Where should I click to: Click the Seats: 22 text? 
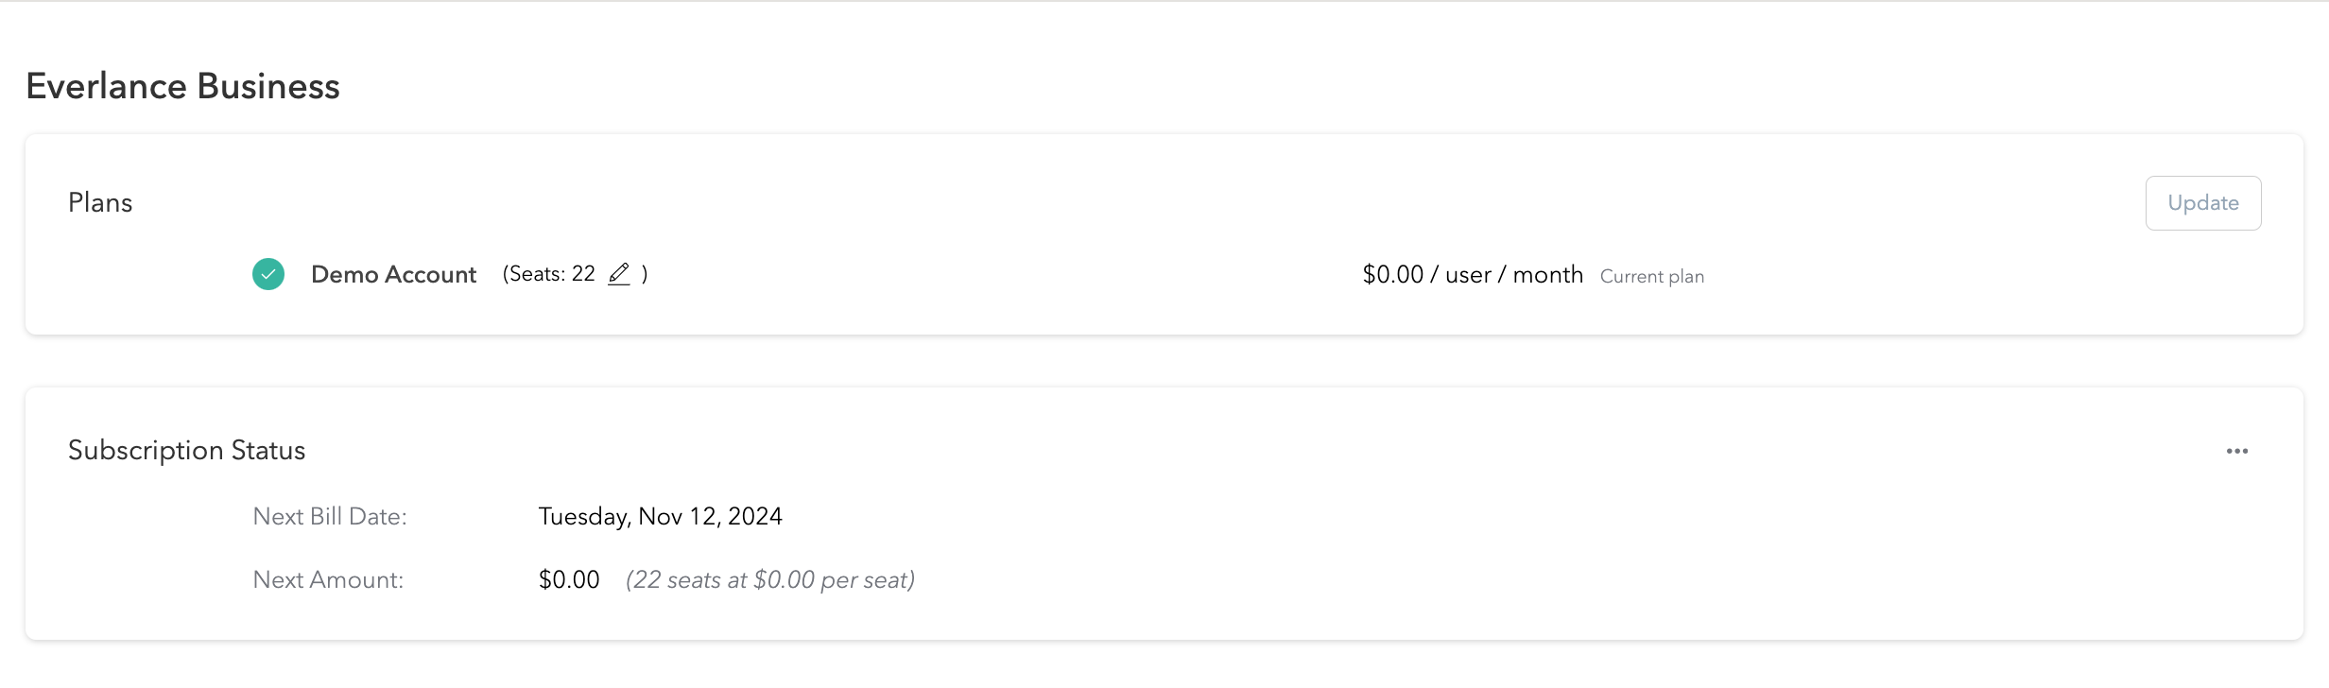[550, 274]
